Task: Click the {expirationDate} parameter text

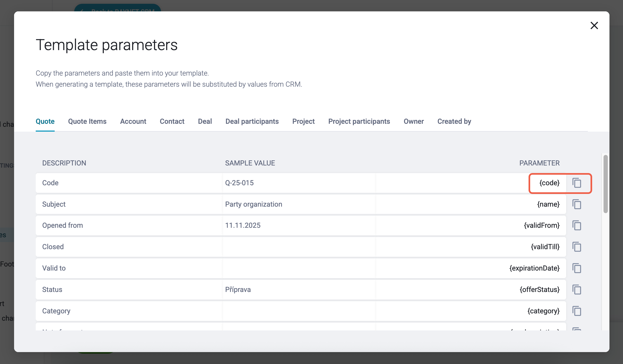Action: click(x=535, y=268)
